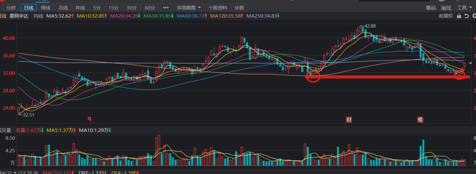Open the 工具 tools dropdown
This screenshot has height=174, width=476.
(x=465, y=8)
